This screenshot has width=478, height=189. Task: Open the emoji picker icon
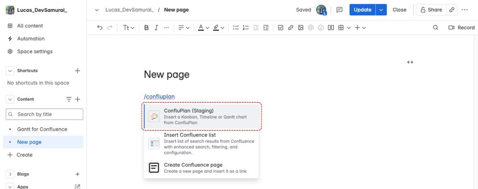tap(321, 28)
